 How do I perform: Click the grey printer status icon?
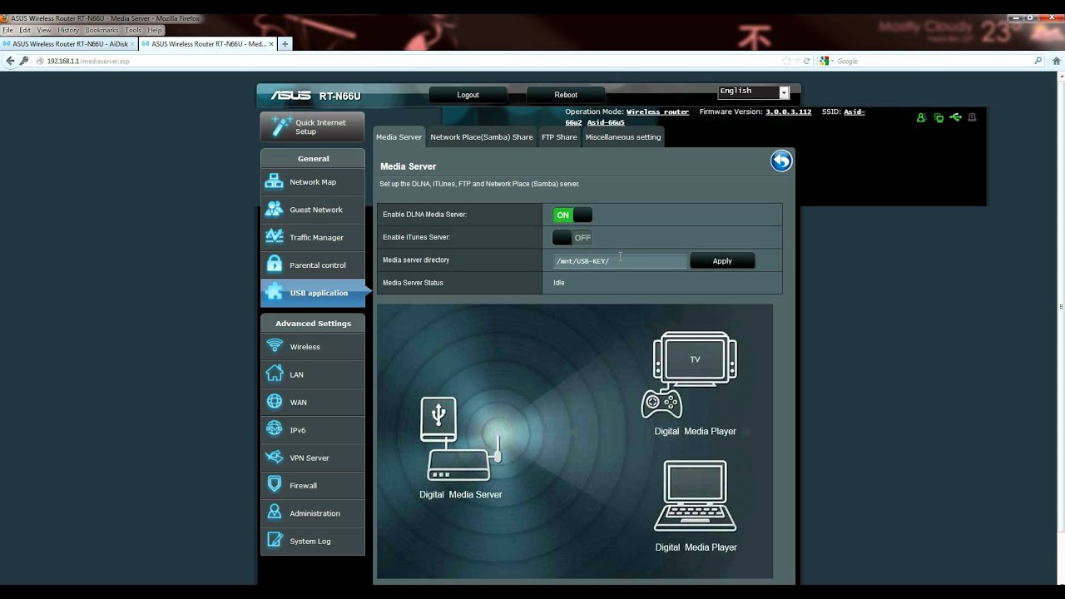(x=972, y=118)
